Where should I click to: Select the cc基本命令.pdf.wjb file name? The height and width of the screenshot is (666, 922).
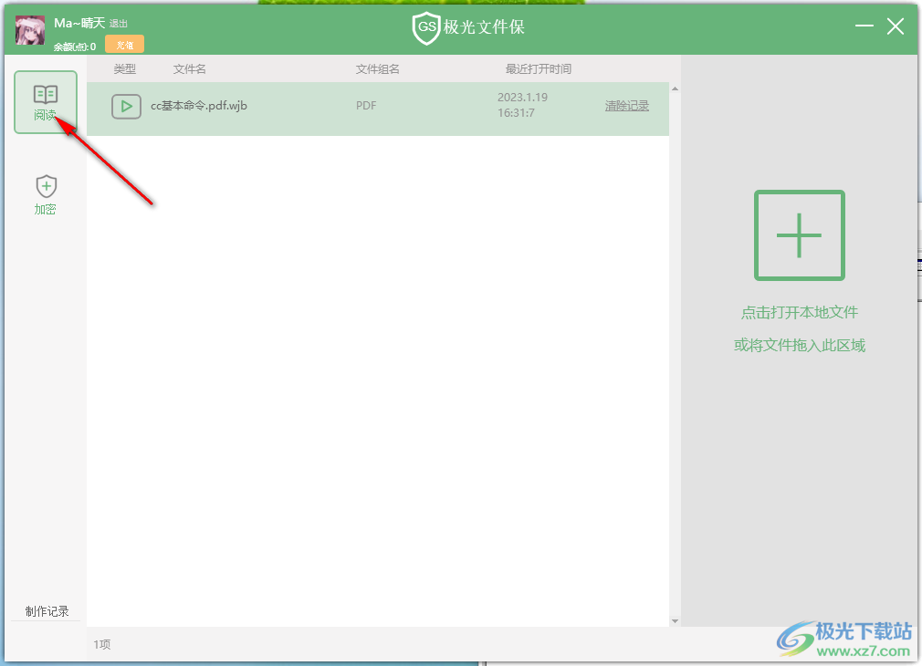tap(199, 106)
